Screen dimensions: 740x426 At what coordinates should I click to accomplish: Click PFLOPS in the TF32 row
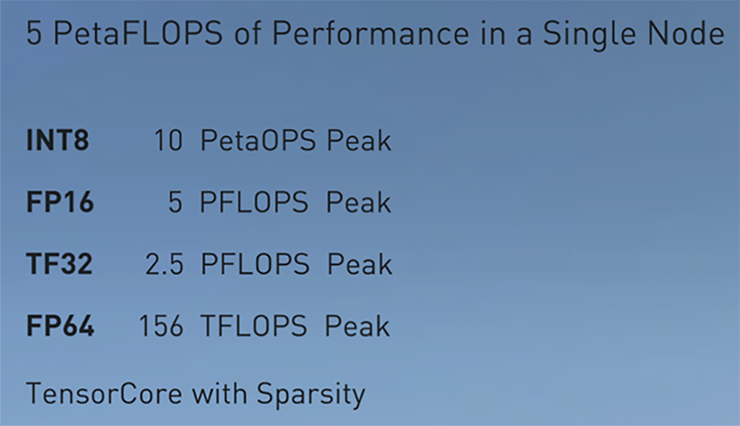point(254,264)
